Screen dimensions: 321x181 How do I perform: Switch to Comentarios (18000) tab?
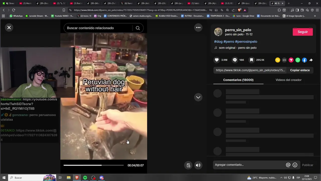(238, 80)
